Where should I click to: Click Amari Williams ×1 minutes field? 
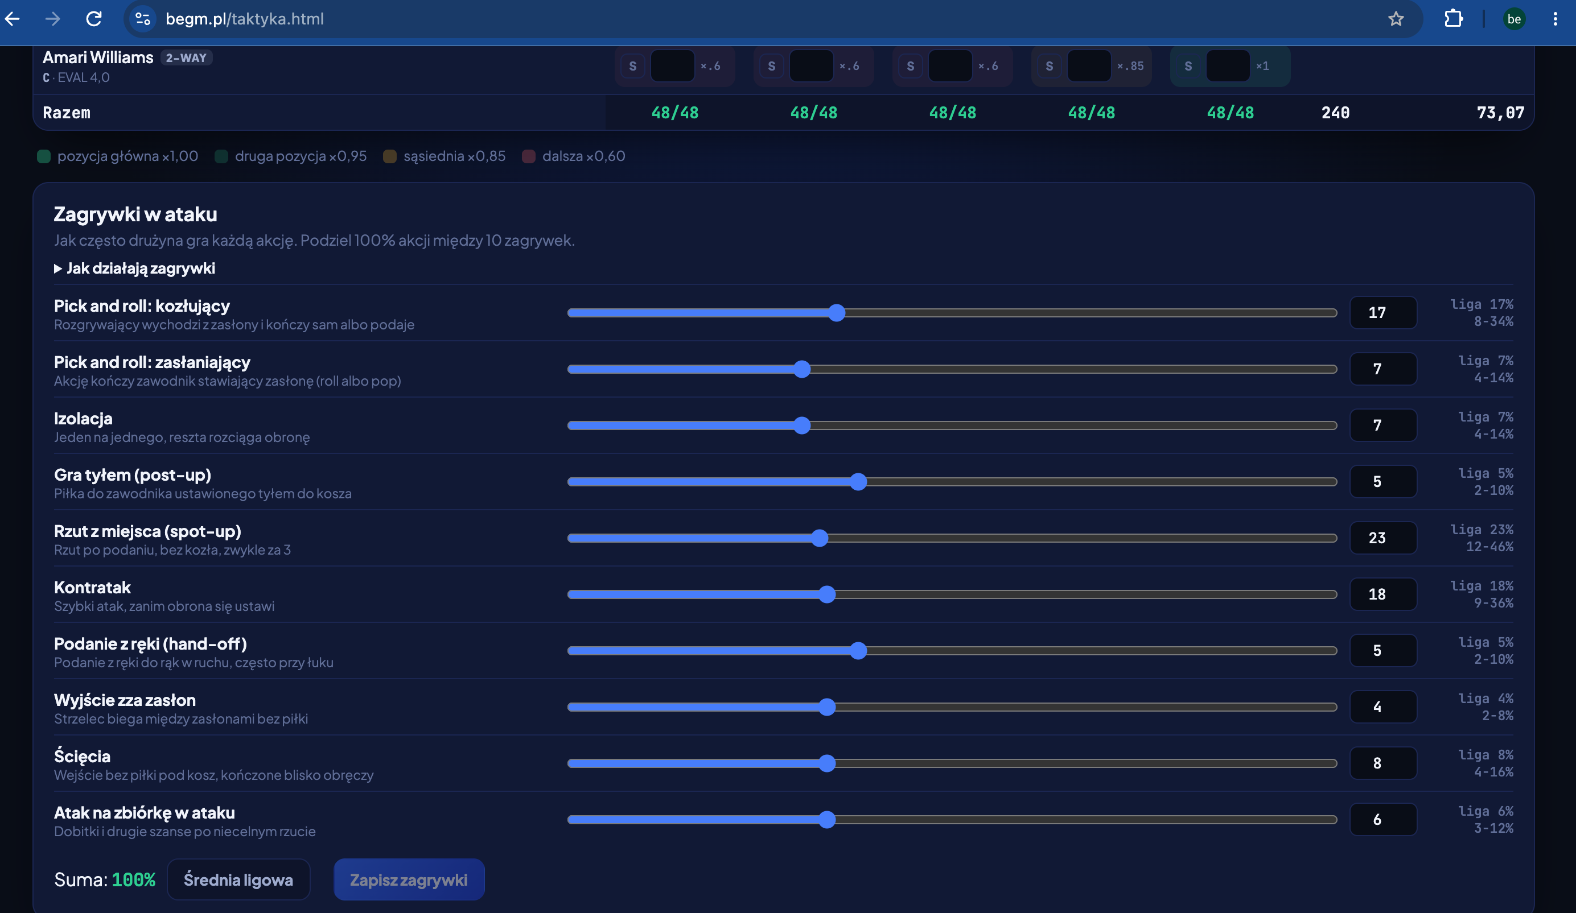[1228, 65]
